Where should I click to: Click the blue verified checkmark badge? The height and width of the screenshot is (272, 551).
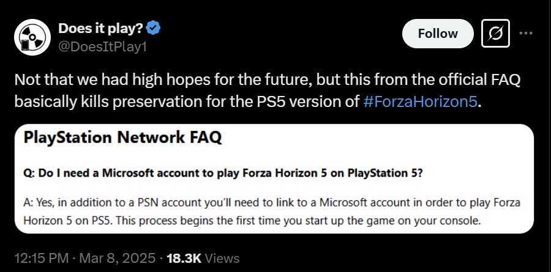click(153, 28)
